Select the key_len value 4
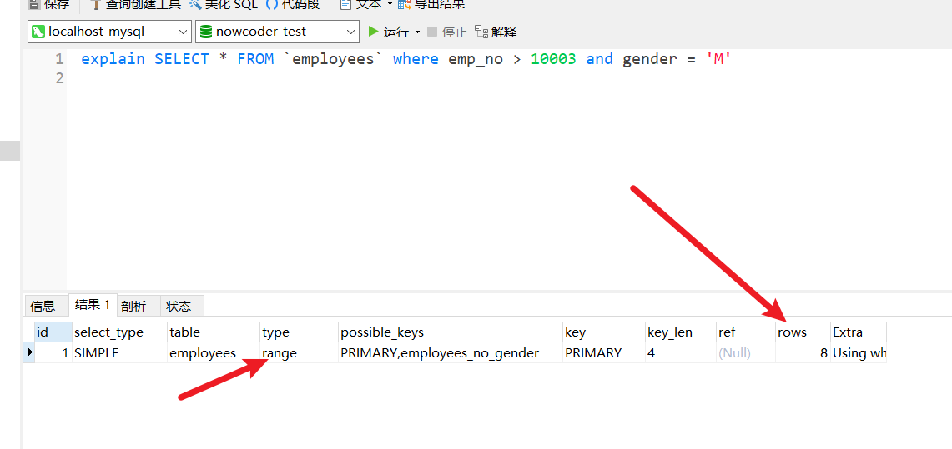Image resolution: width=952 pixels, height=449 pixels. coord(681,352)
